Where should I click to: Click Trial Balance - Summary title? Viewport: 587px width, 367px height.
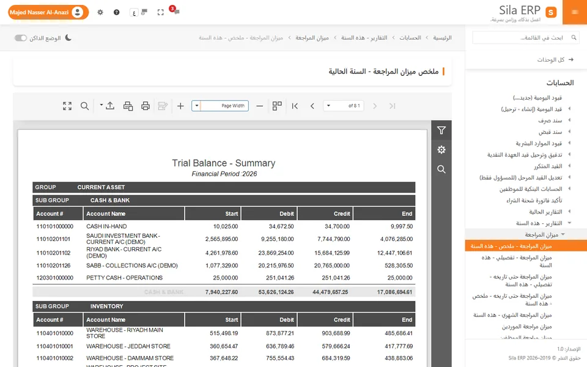tap(224, 163)
